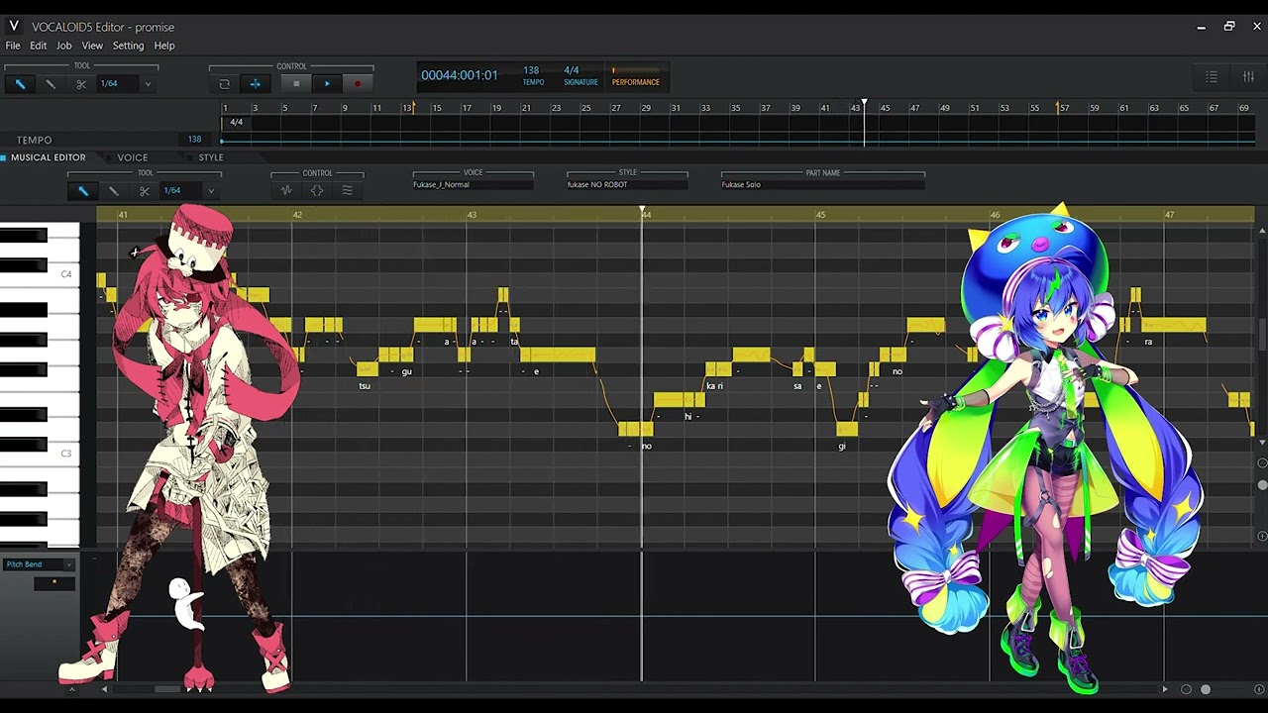
Task: Click the horizontal zoom-out circle at bottom right
Action: tap(1186, 689)
